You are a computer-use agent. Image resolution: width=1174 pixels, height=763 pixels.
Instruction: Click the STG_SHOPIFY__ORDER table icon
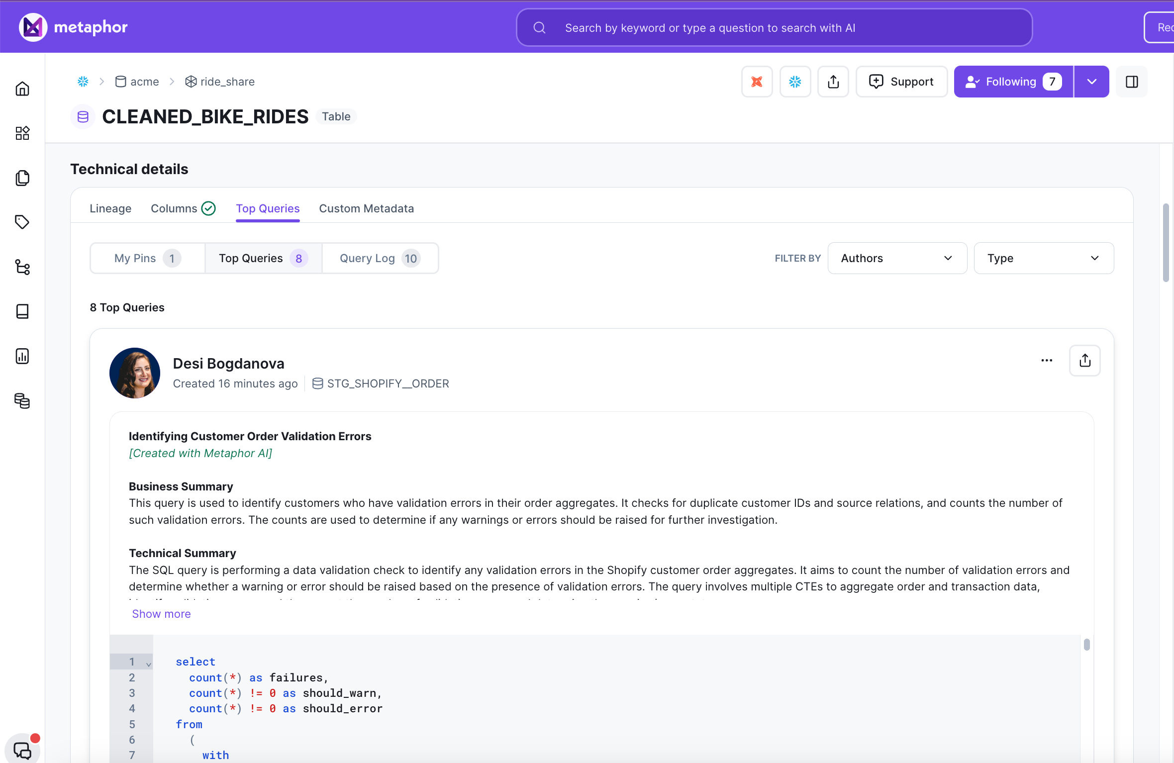pos(317,383)
